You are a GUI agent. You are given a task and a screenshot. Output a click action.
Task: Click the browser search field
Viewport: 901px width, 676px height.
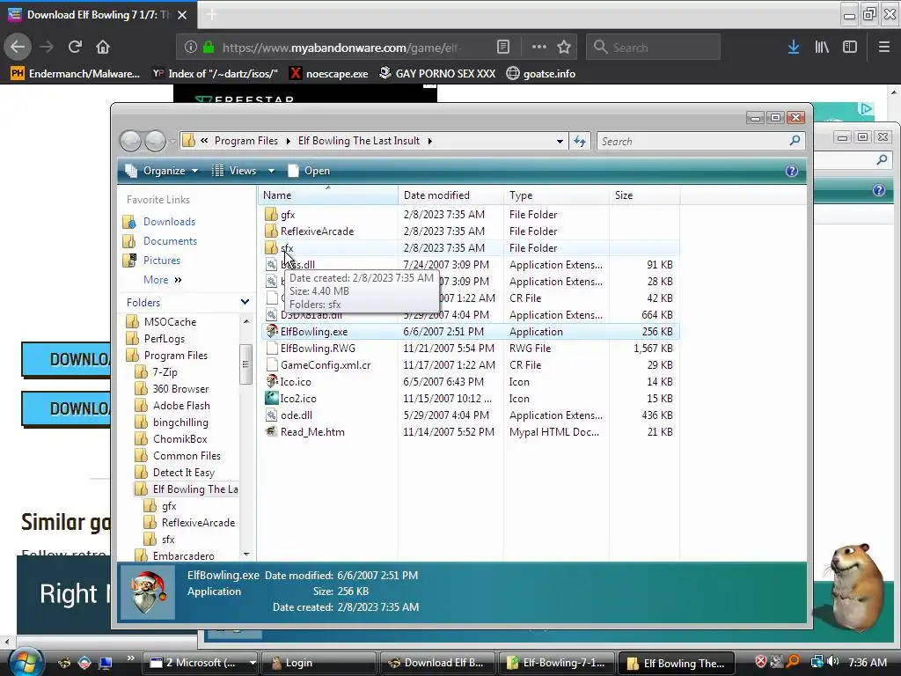[x=653, y=48]
